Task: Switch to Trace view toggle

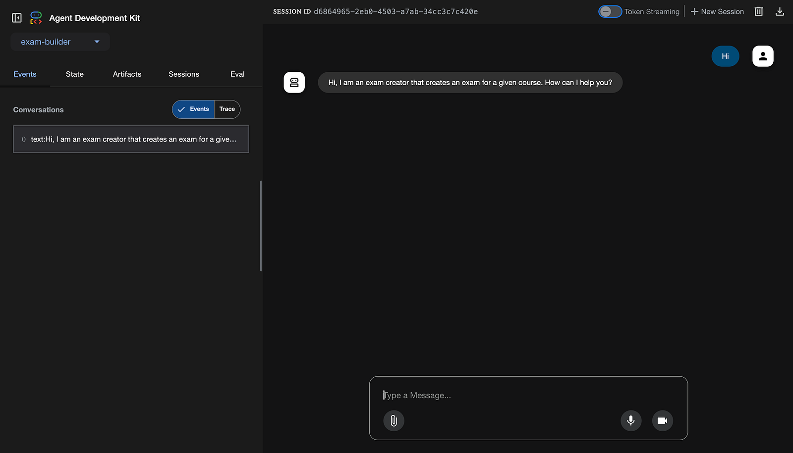Action: (227, 109)
